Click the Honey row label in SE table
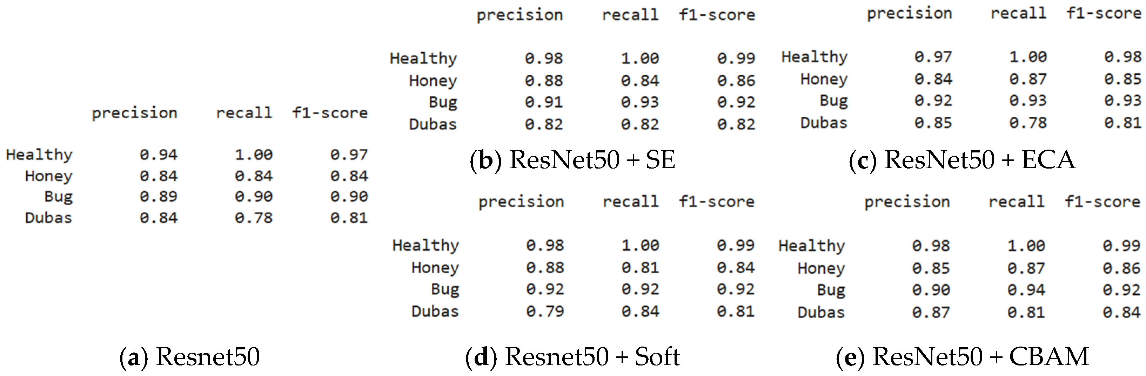 pos(433,81)
